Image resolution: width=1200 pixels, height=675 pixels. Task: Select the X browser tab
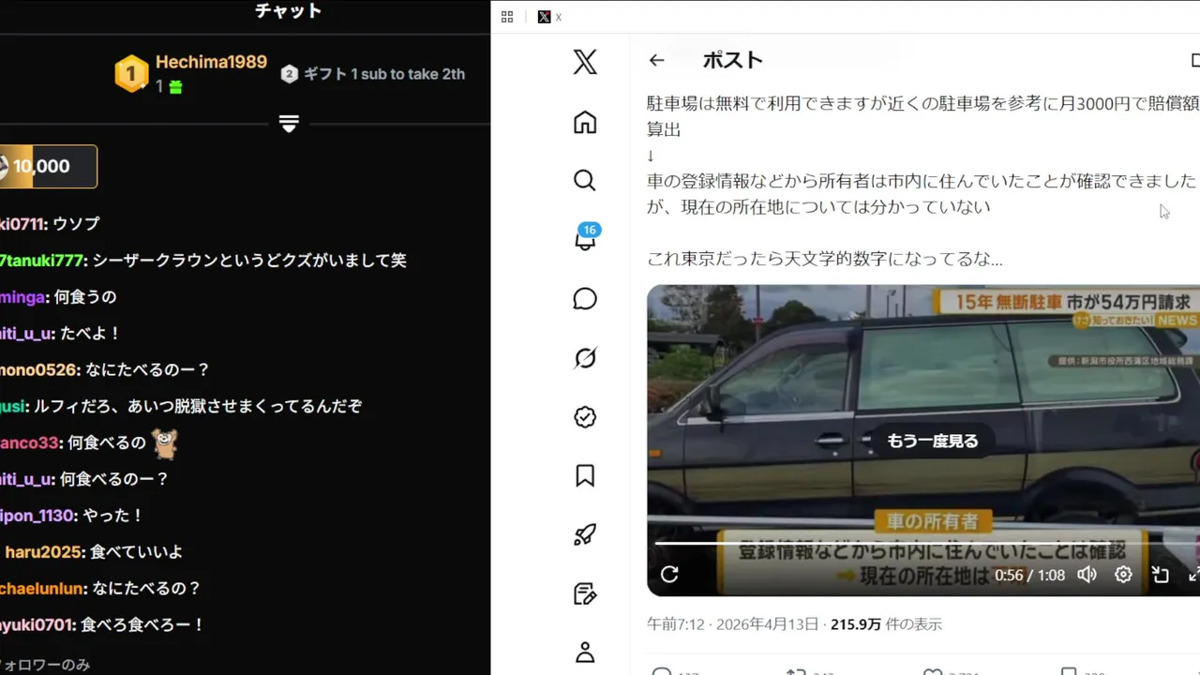550,17
